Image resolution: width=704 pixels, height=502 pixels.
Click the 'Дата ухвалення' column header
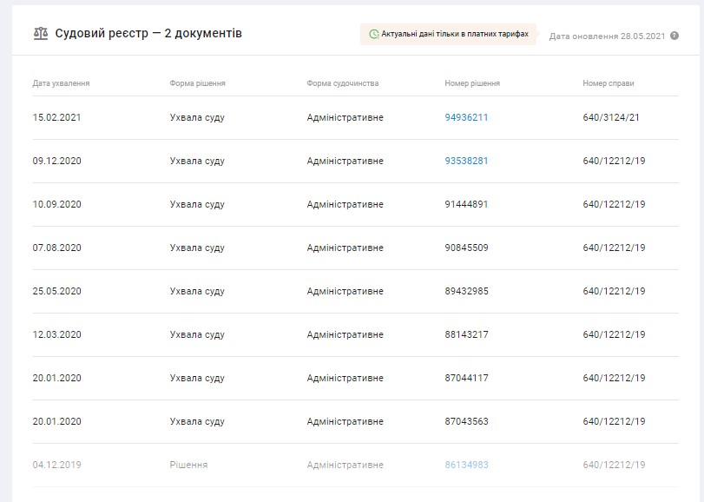tap(61, 83)
